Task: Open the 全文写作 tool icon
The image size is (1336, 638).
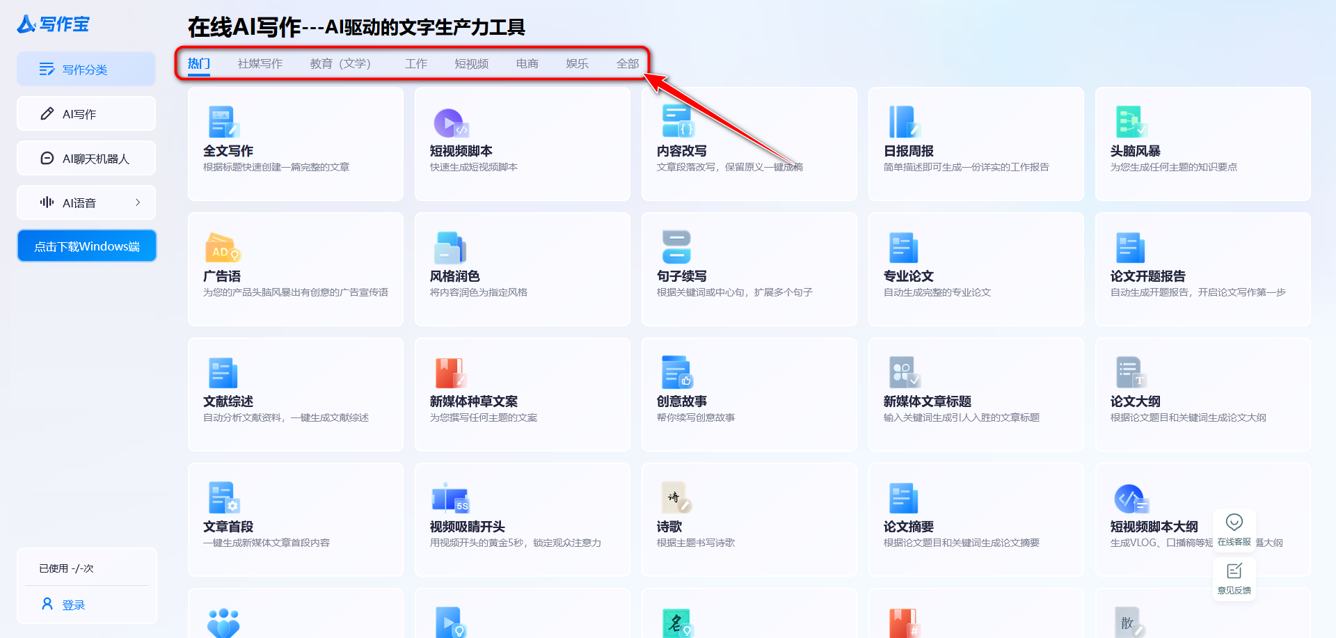Action: [223, 123]
